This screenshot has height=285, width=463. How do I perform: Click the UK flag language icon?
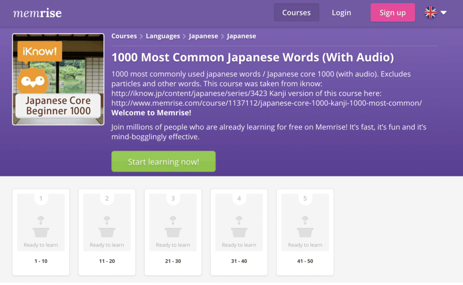pyautogui.click(x=430, y=12)
